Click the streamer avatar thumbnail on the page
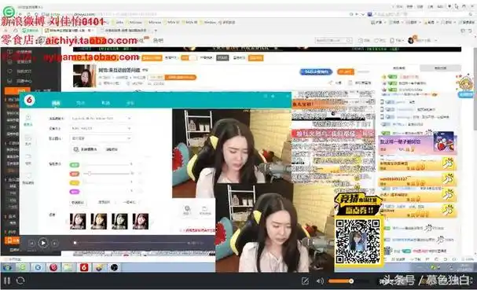The width and height of the screenshot is (477, 290). (85, 76)
